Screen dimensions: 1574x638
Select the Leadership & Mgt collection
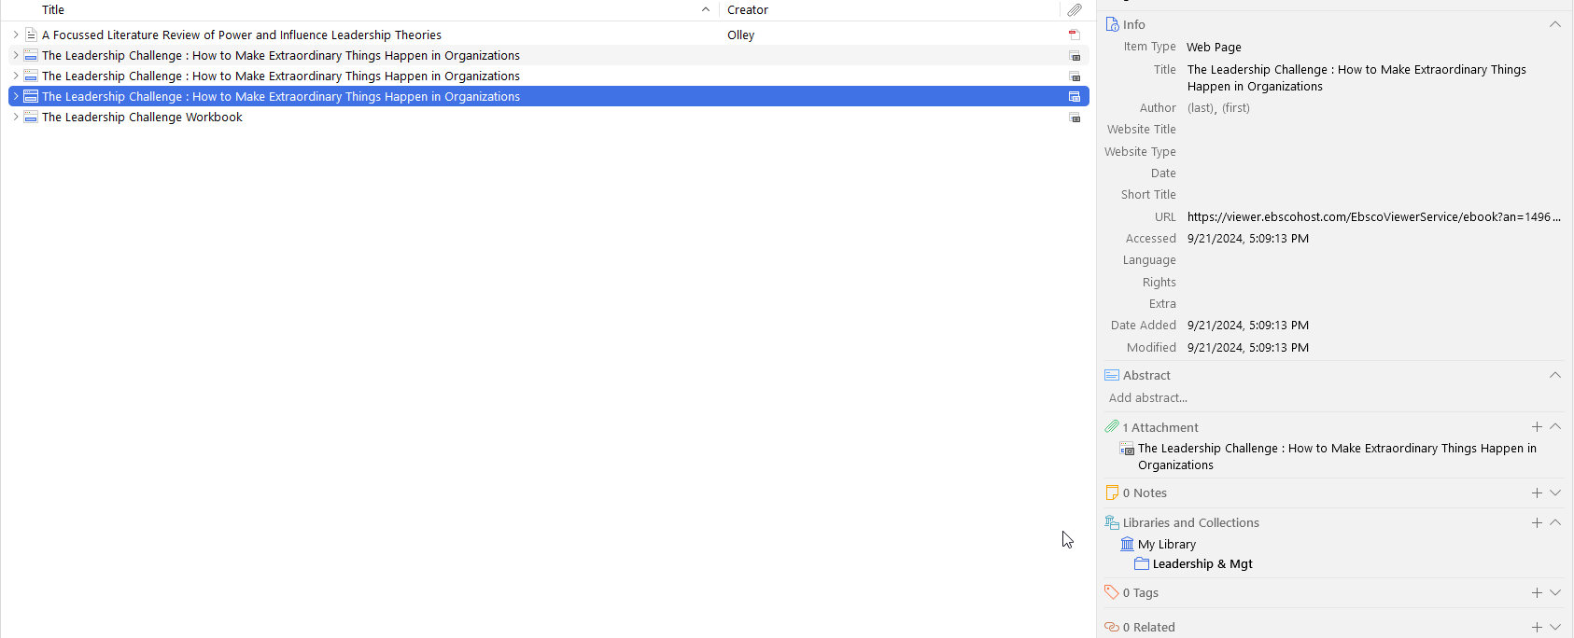click(x=1202, y=563)
